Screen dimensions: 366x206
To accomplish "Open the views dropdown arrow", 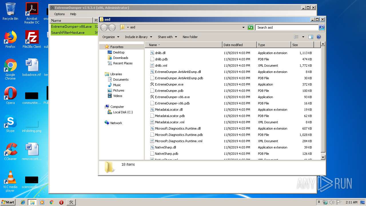I will click(x=303, y=37).
